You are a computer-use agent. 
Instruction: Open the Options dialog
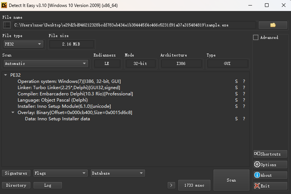pyautogui.click(x=270, y=165)
